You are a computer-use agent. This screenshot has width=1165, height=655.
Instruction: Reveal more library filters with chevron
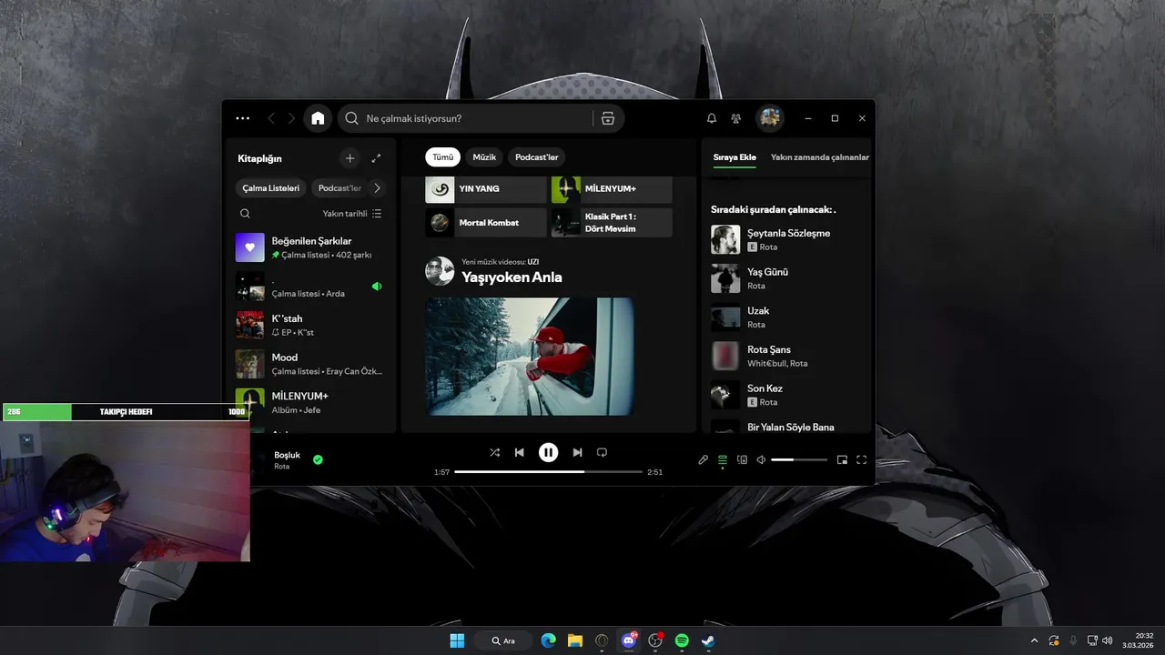click(x=377, y=188)
